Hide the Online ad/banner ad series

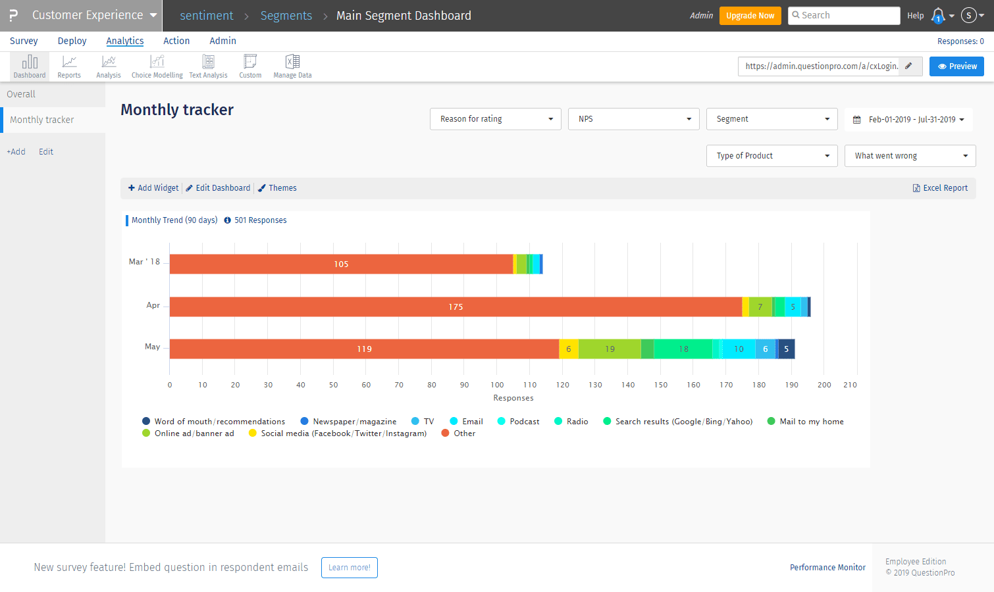point(188,433)
